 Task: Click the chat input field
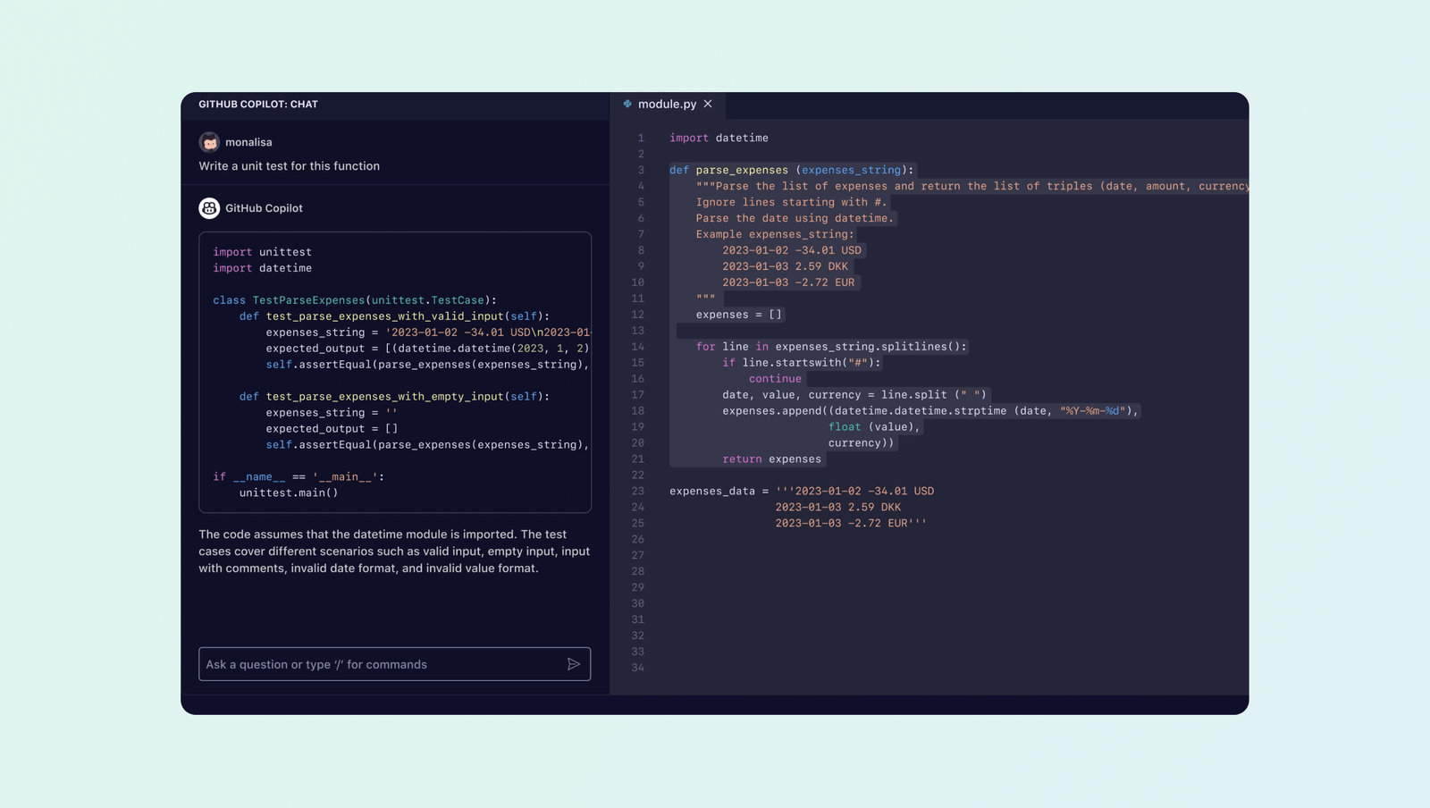(375, 664)
